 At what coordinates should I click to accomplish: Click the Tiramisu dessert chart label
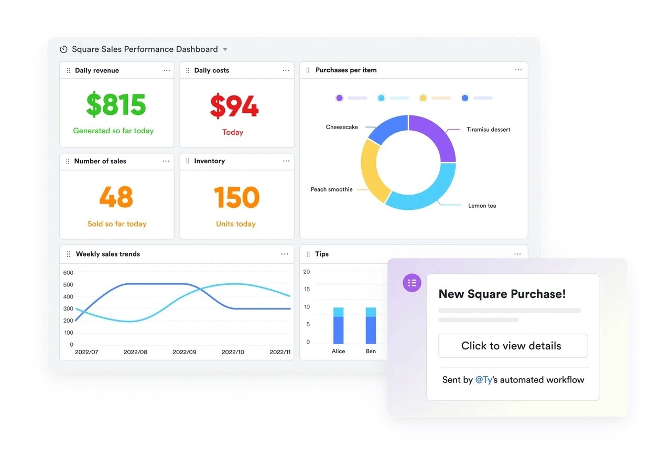pos(488,130)
